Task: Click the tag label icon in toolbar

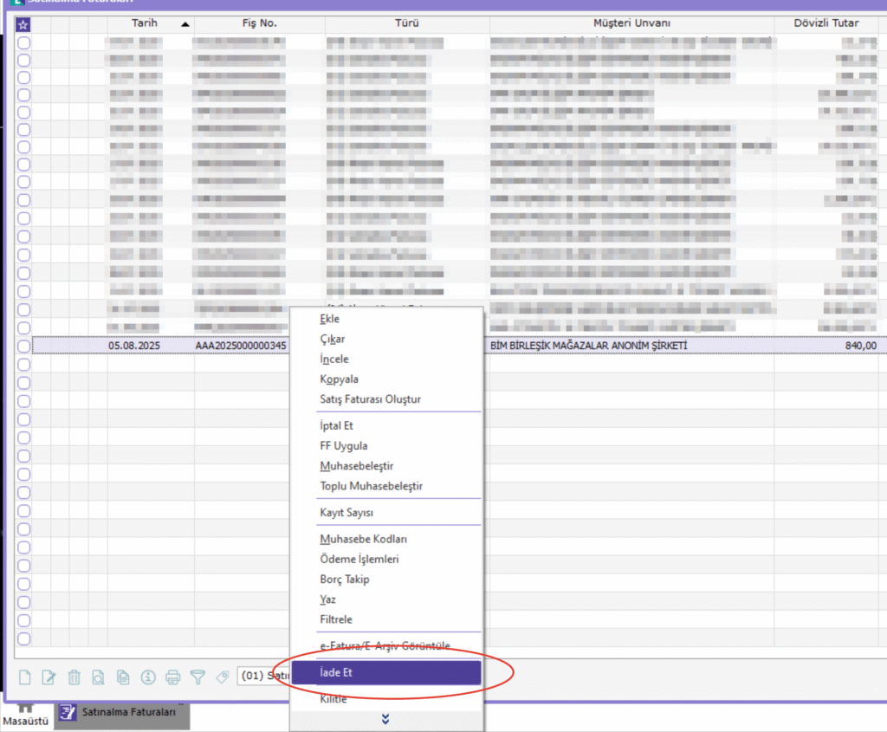Action: [x=222, y=677]
